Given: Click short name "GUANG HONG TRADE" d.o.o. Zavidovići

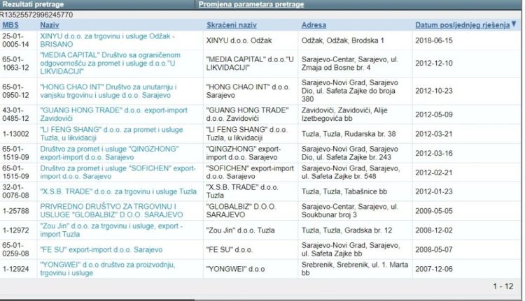Looking at the screenshot, I should tap(247, 115).
